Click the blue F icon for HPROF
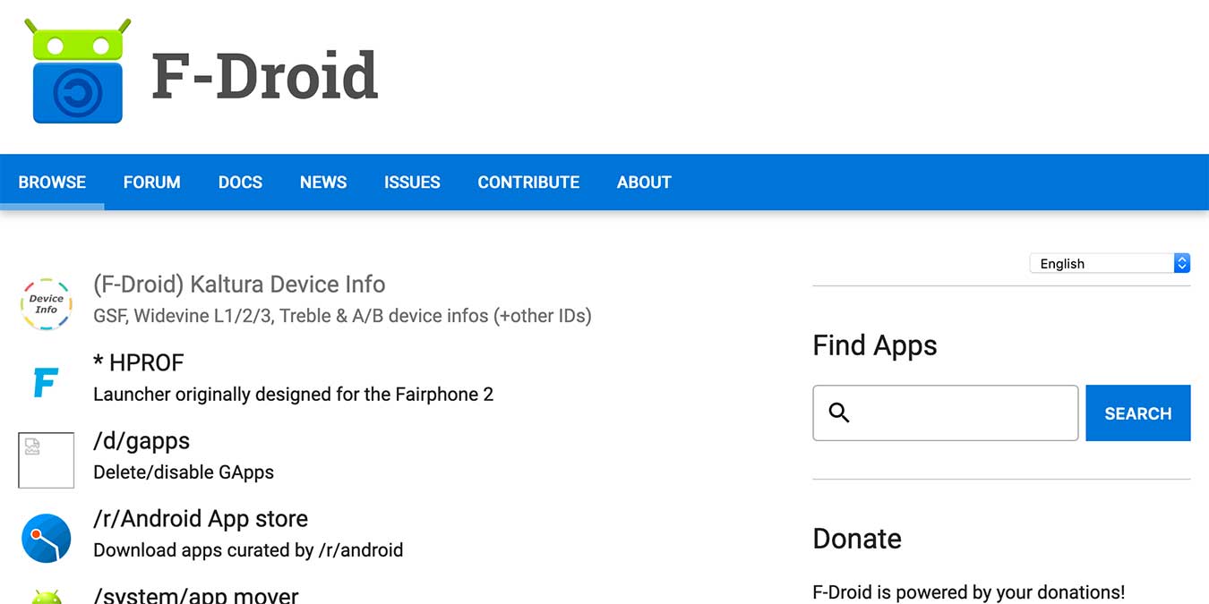Viewport: 1209px width, 604px height. tap(46, 382)
